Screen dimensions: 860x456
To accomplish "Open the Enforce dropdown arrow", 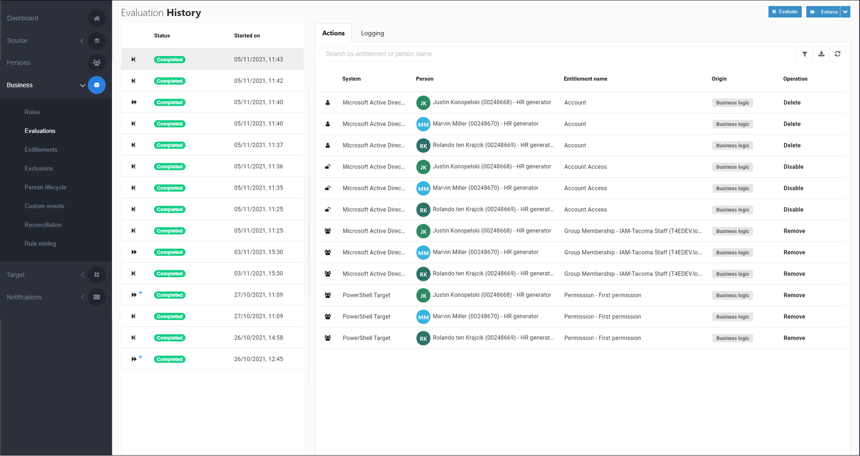I will [x=845, y=12].
